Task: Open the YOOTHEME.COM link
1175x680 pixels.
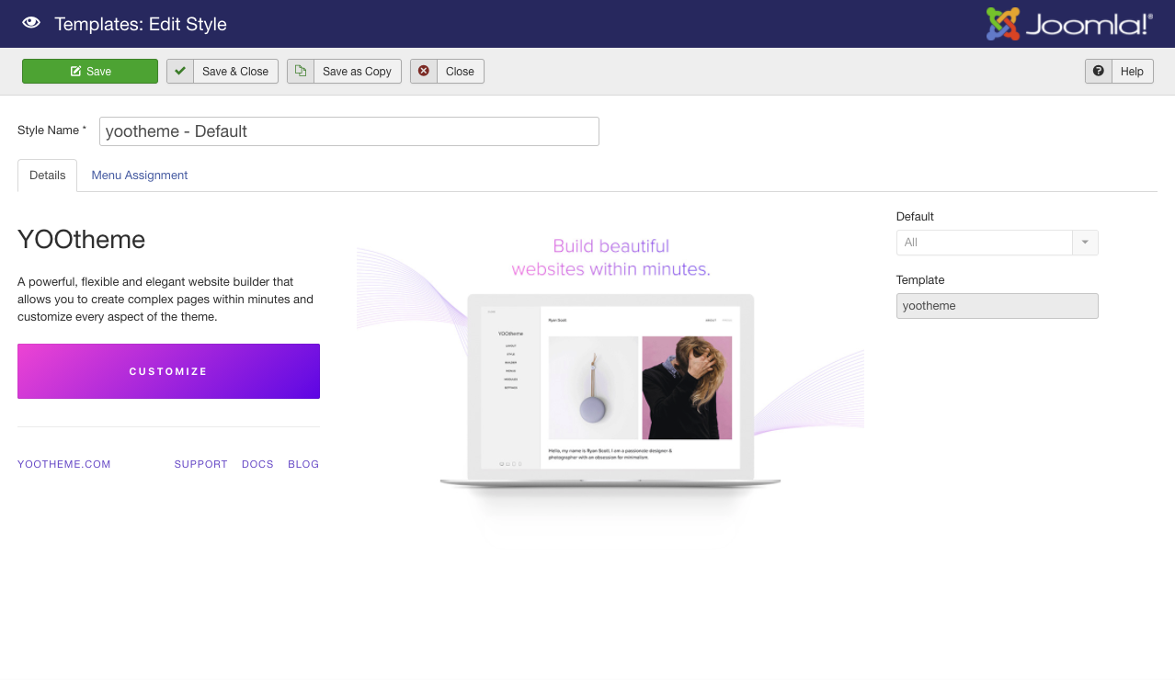Action: [x=64, y=465]
